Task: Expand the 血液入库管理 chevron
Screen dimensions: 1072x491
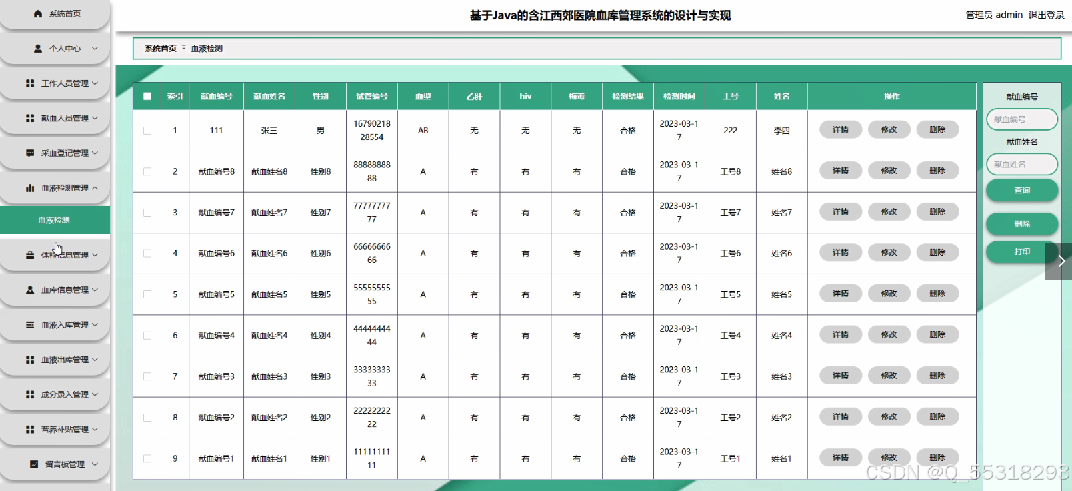Action: (95, 325)
